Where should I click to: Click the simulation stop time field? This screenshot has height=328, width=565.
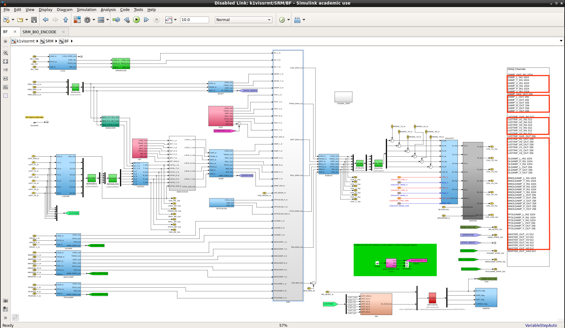(194, 20)
